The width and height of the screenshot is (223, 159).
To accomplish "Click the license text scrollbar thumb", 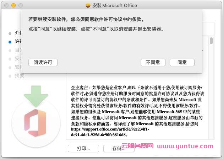I will click(211, 41).
